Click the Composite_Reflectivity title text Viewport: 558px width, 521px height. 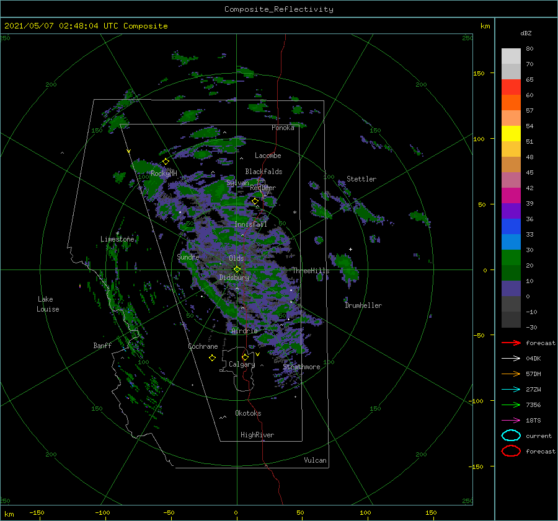click(x=279, y=9)
